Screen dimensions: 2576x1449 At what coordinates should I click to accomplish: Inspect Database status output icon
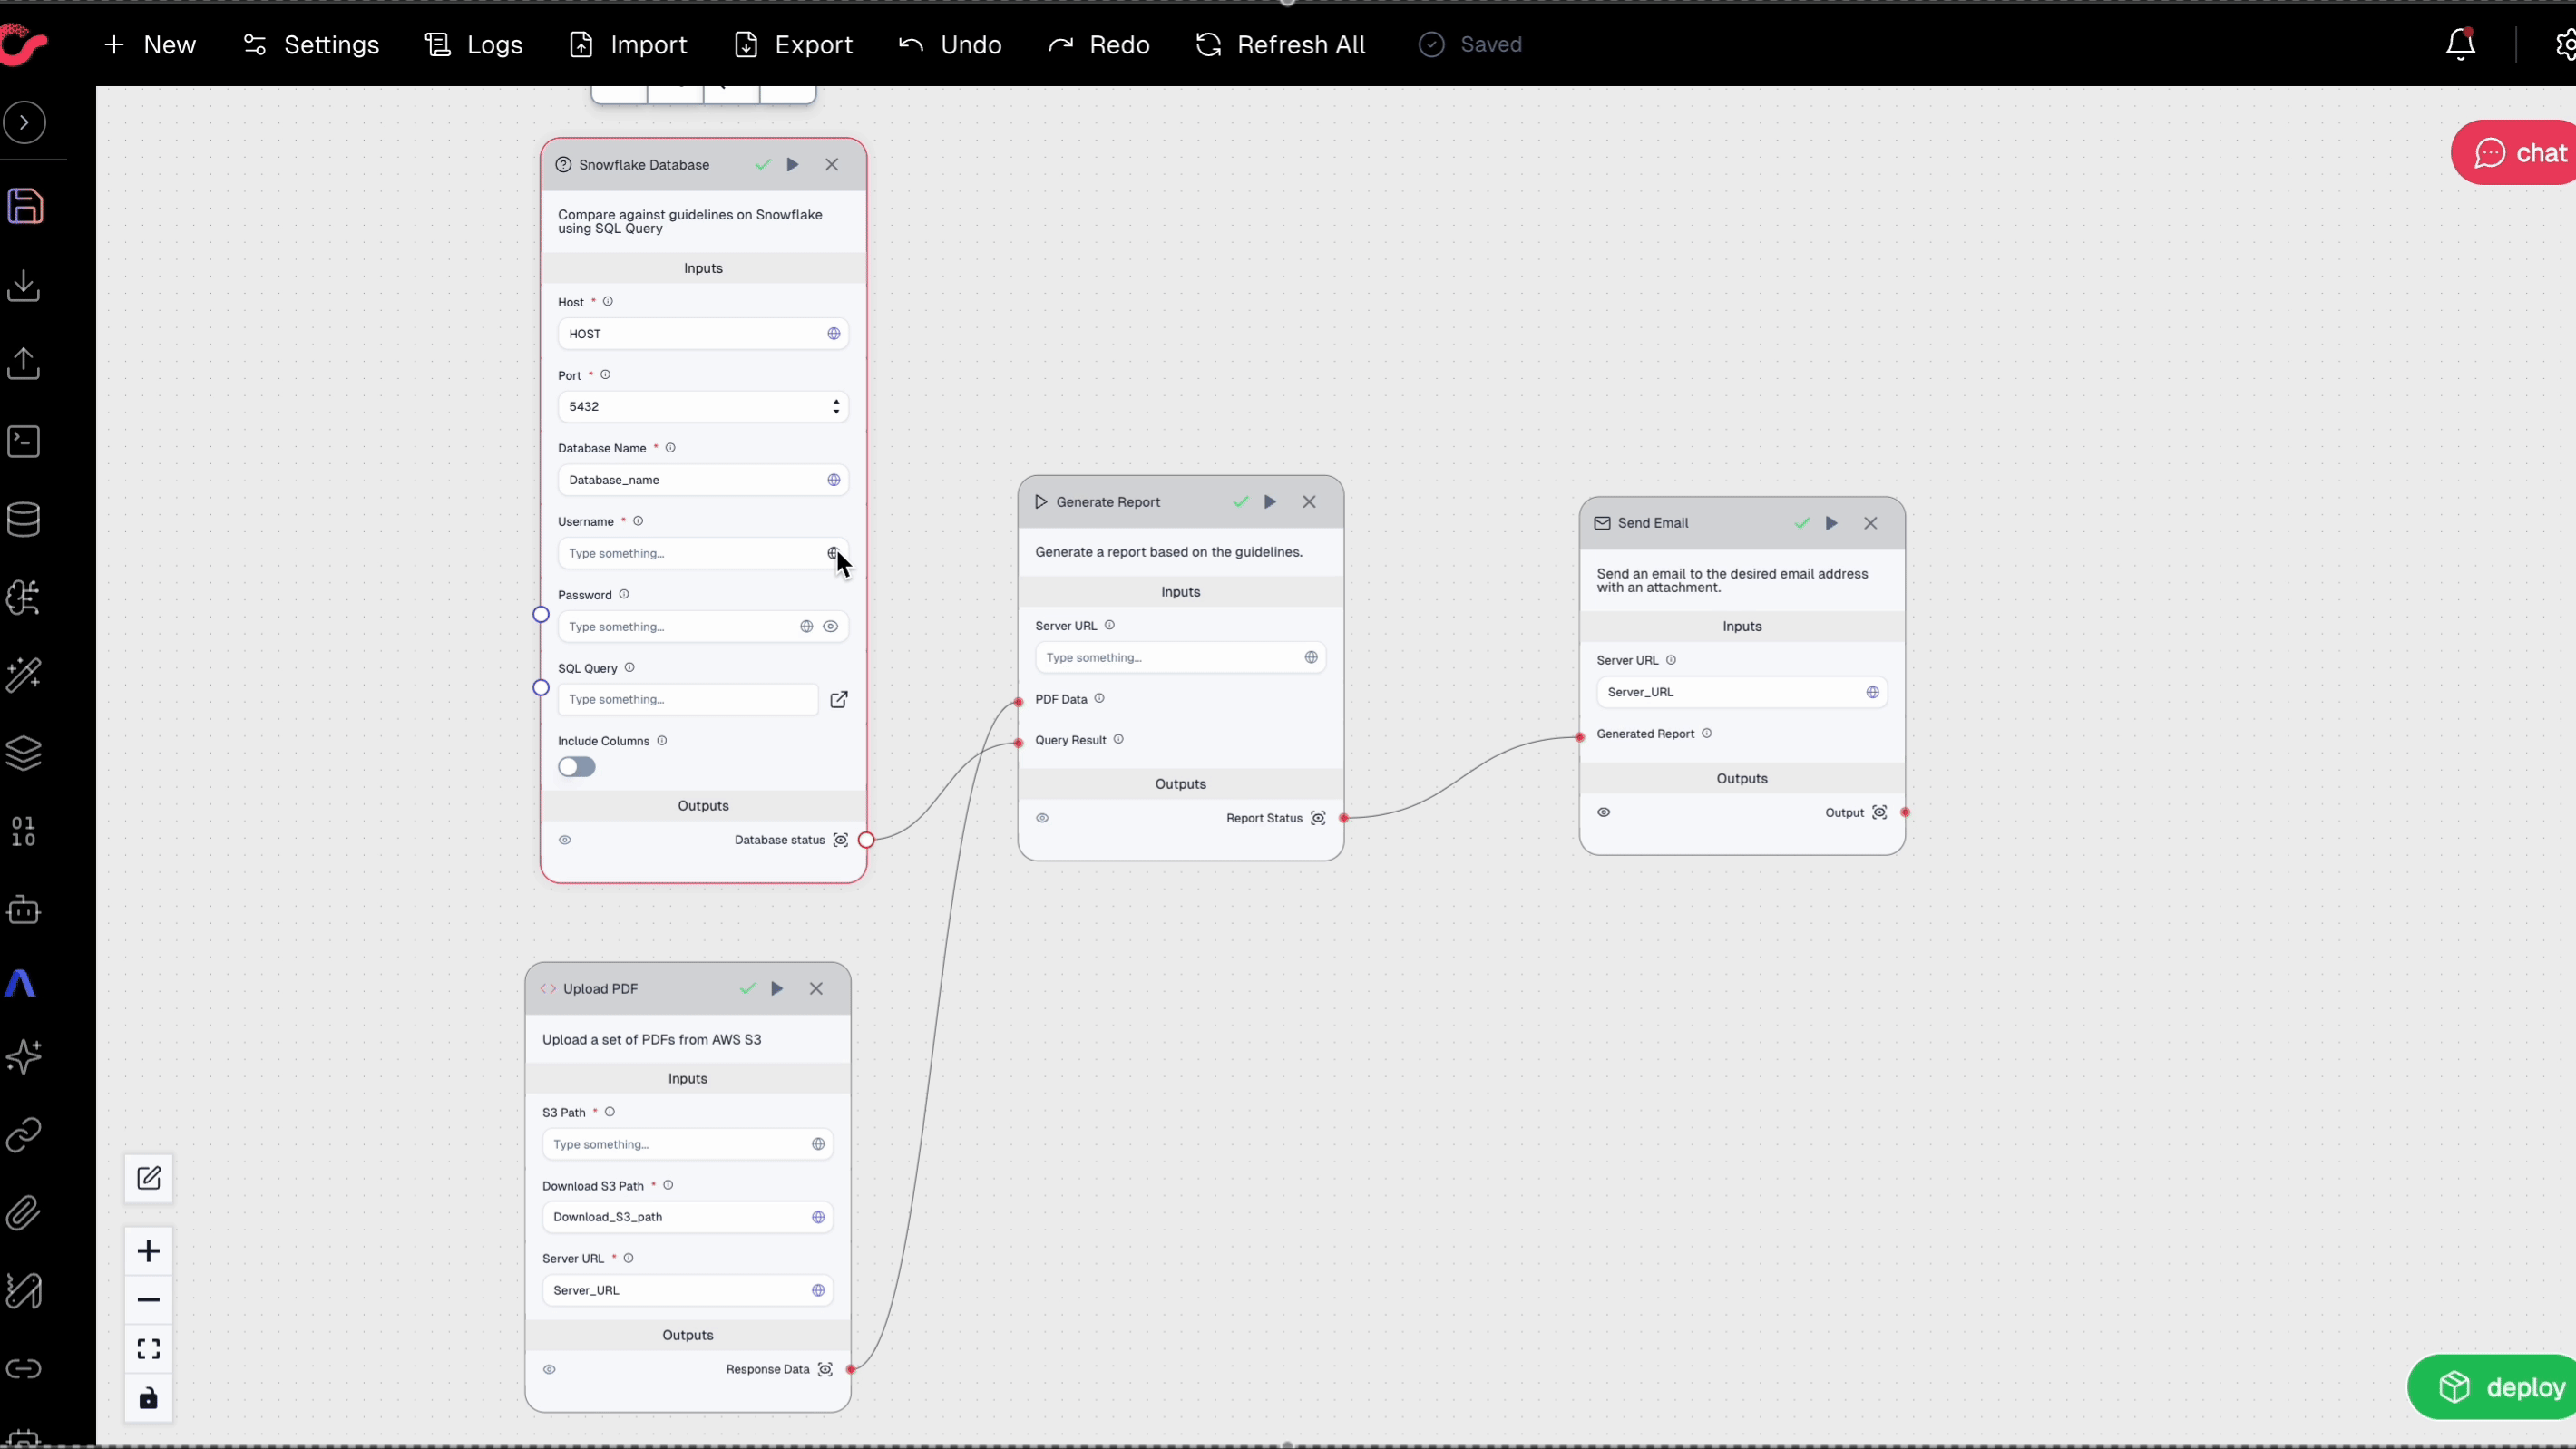pyautogui.click(x=841, y=840)
